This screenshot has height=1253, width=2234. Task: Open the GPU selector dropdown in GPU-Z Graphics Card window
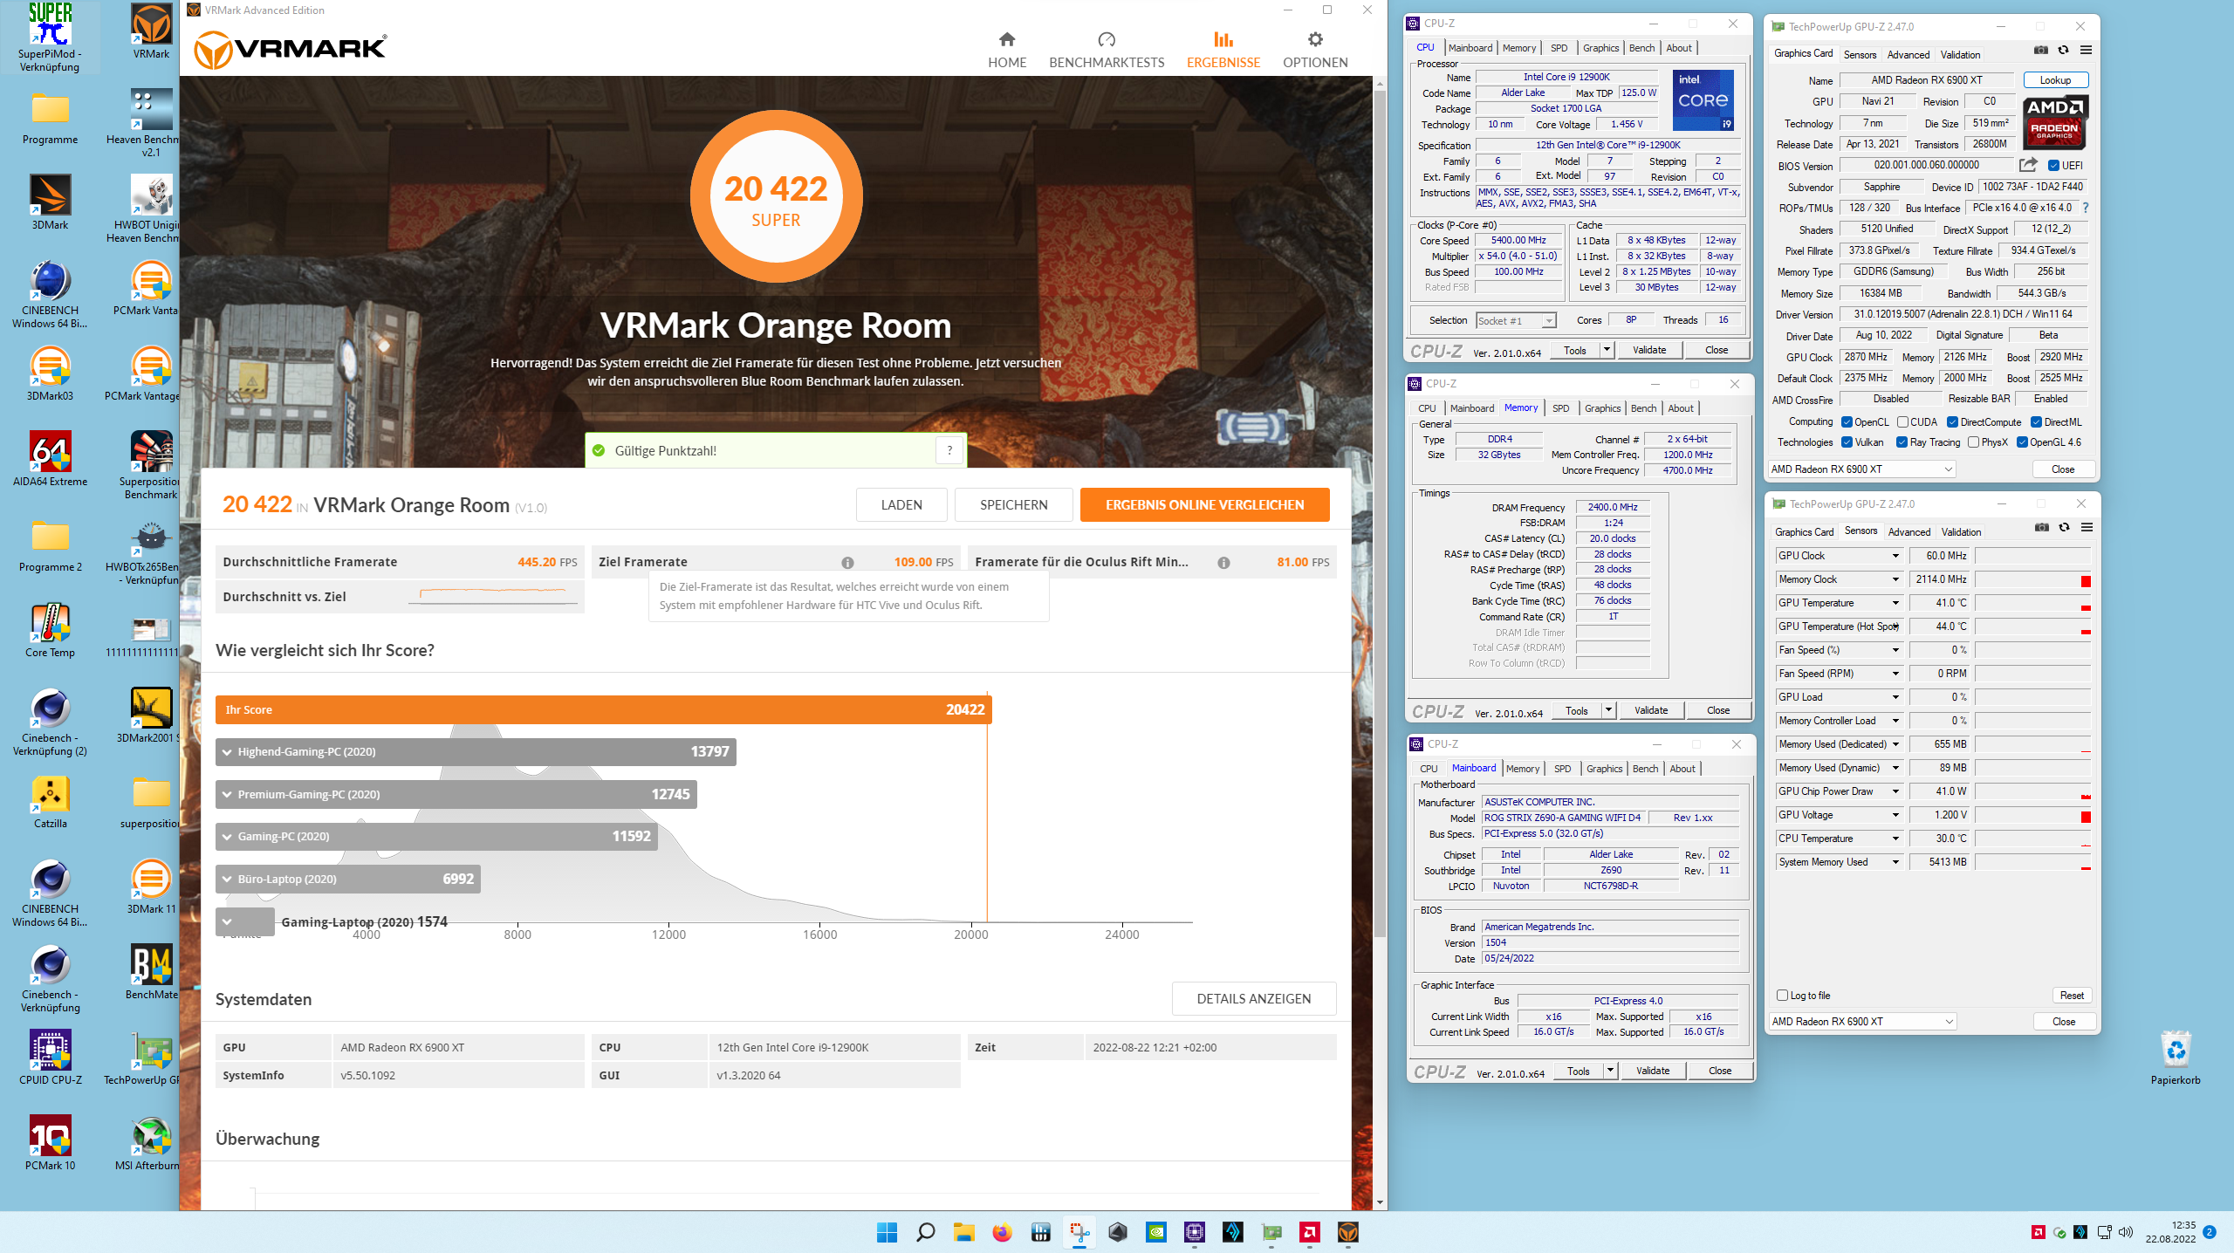click(1861, 469)
